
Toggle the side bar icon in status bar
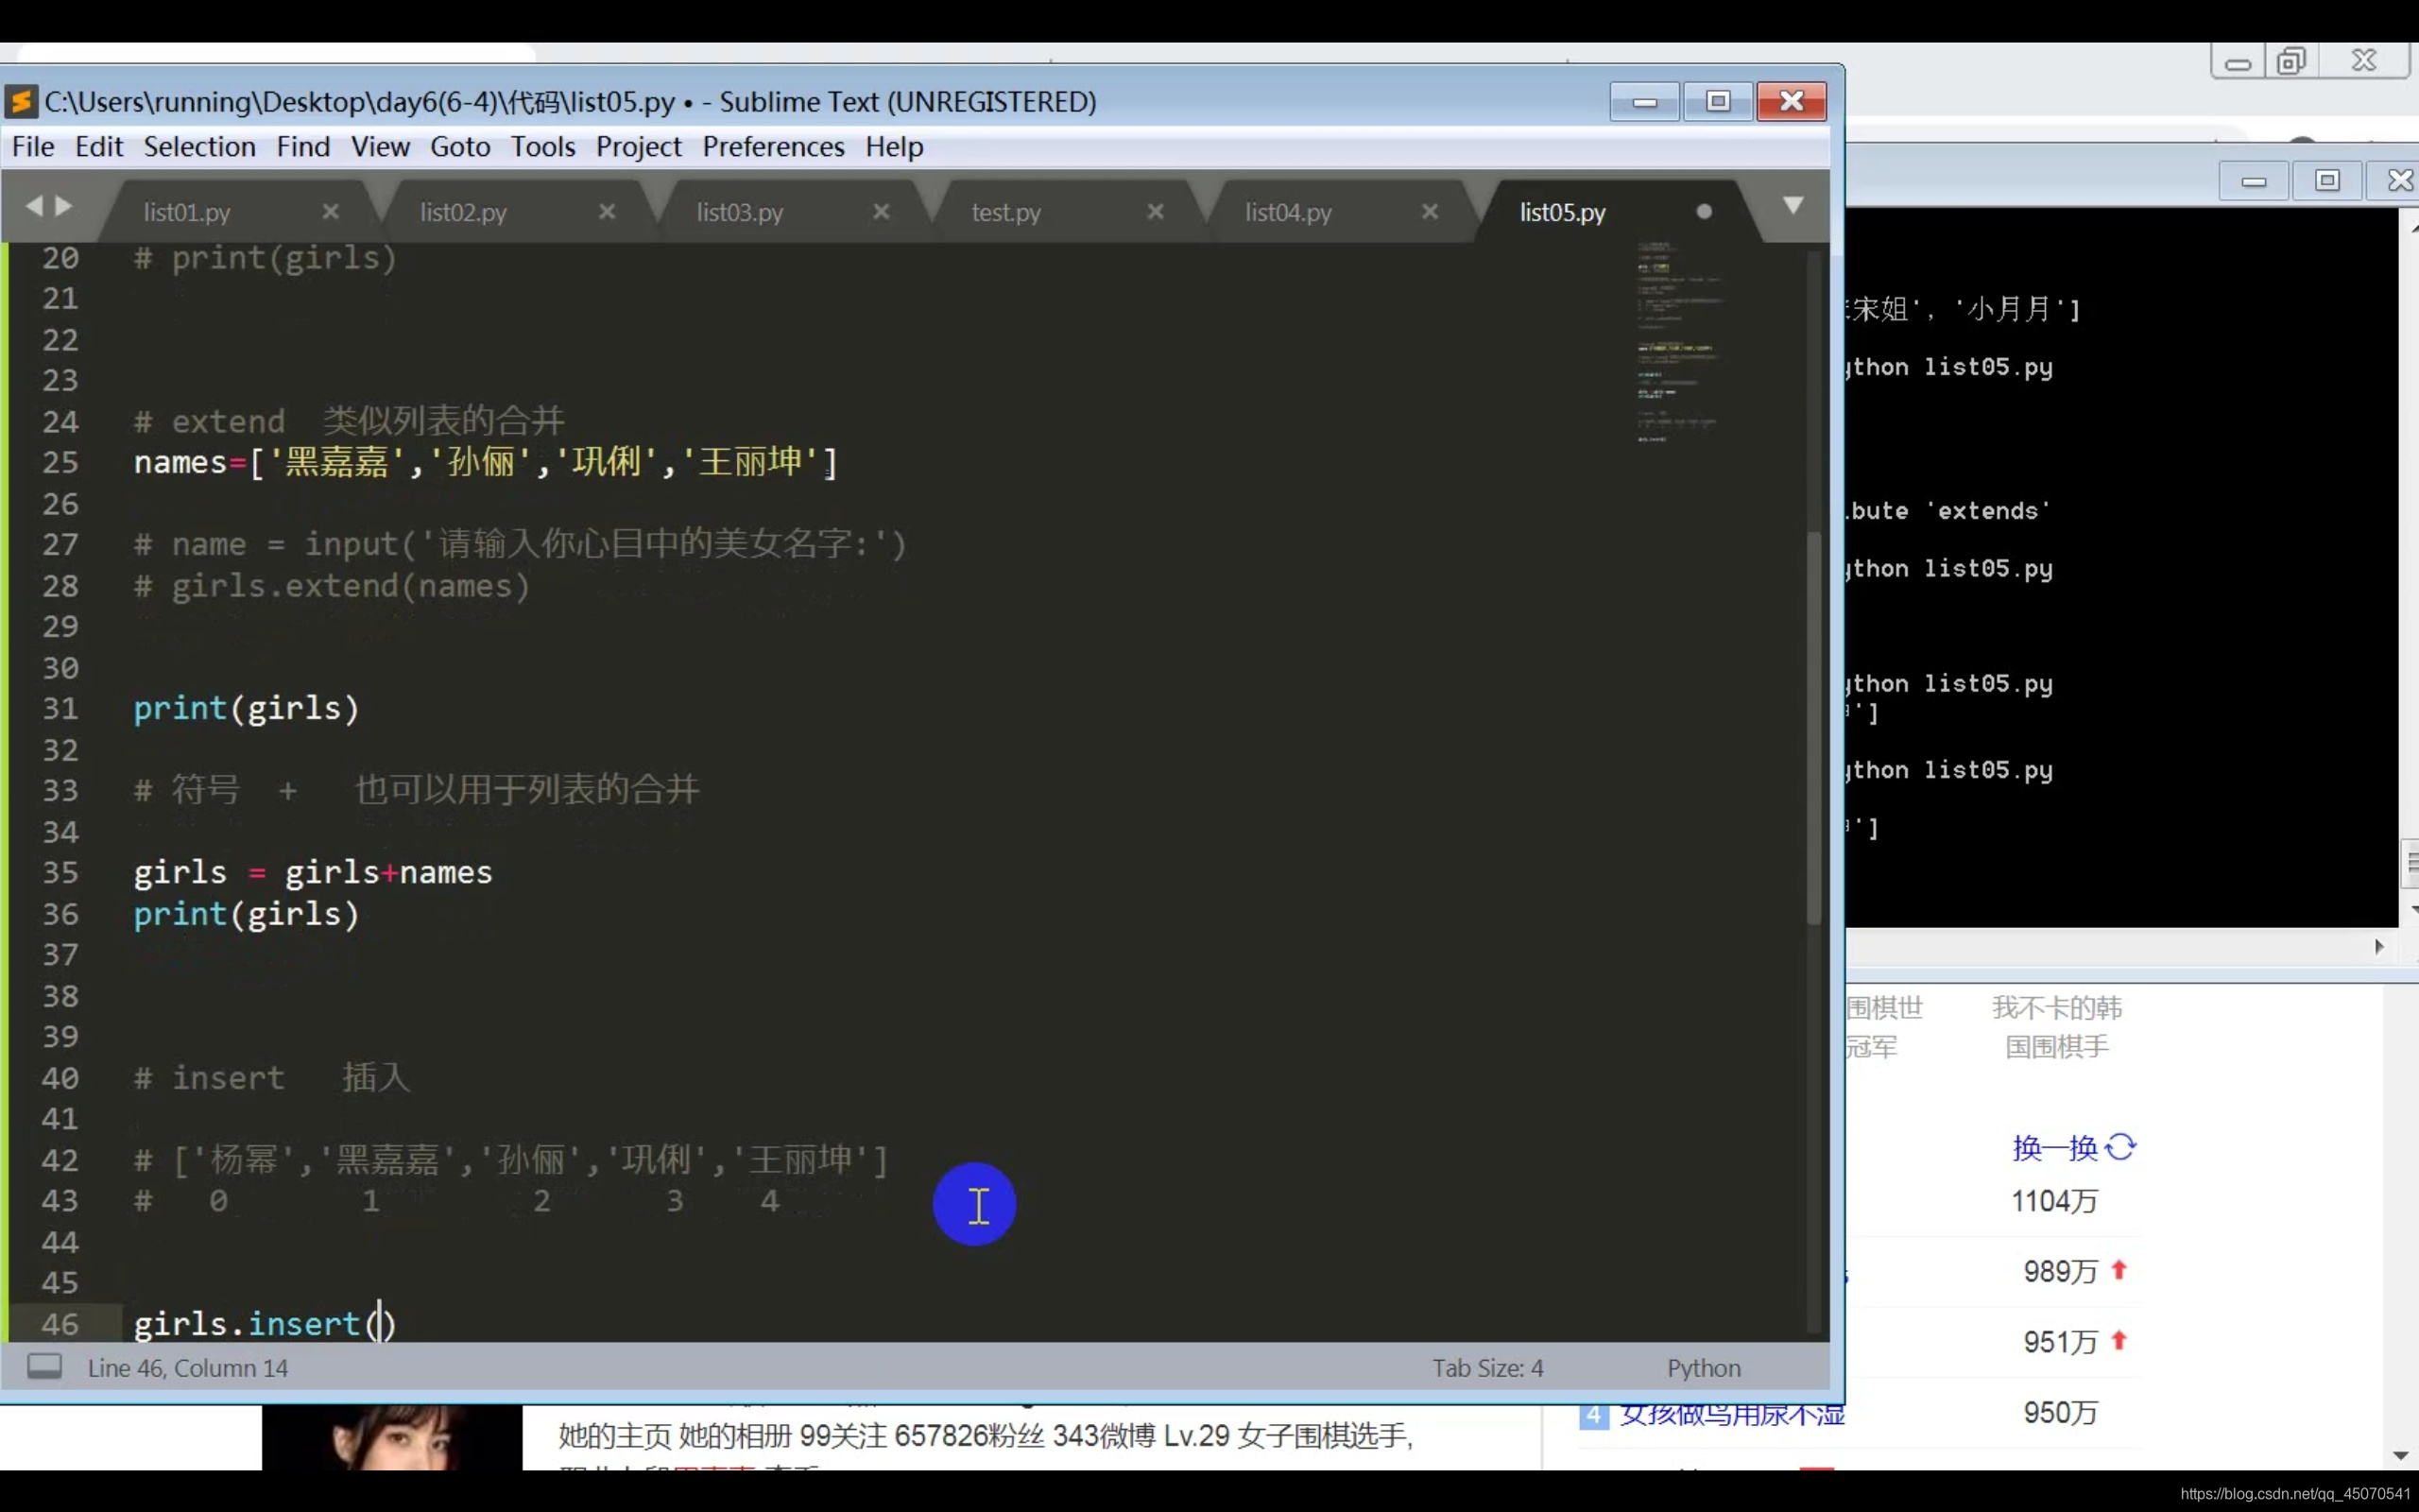coord(44,1367)
